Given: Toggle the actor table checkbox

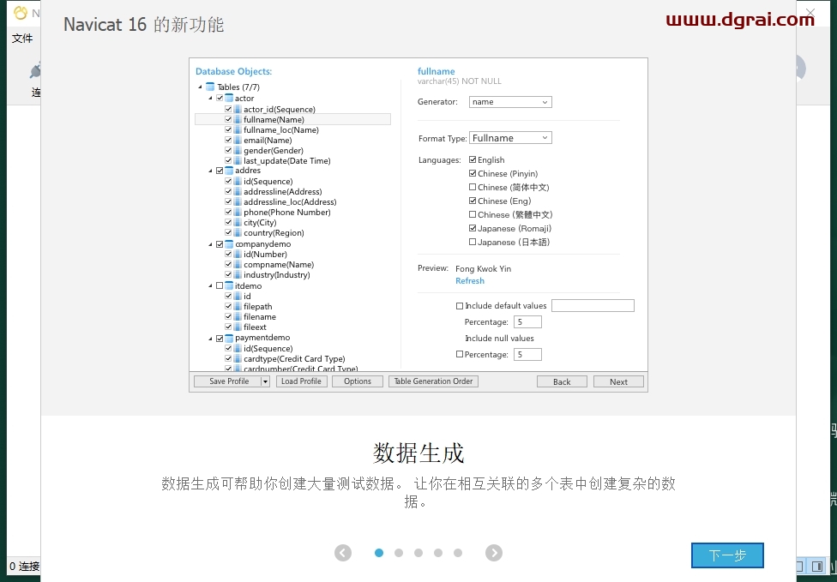Looking at the screenshot, I should 220,99.
